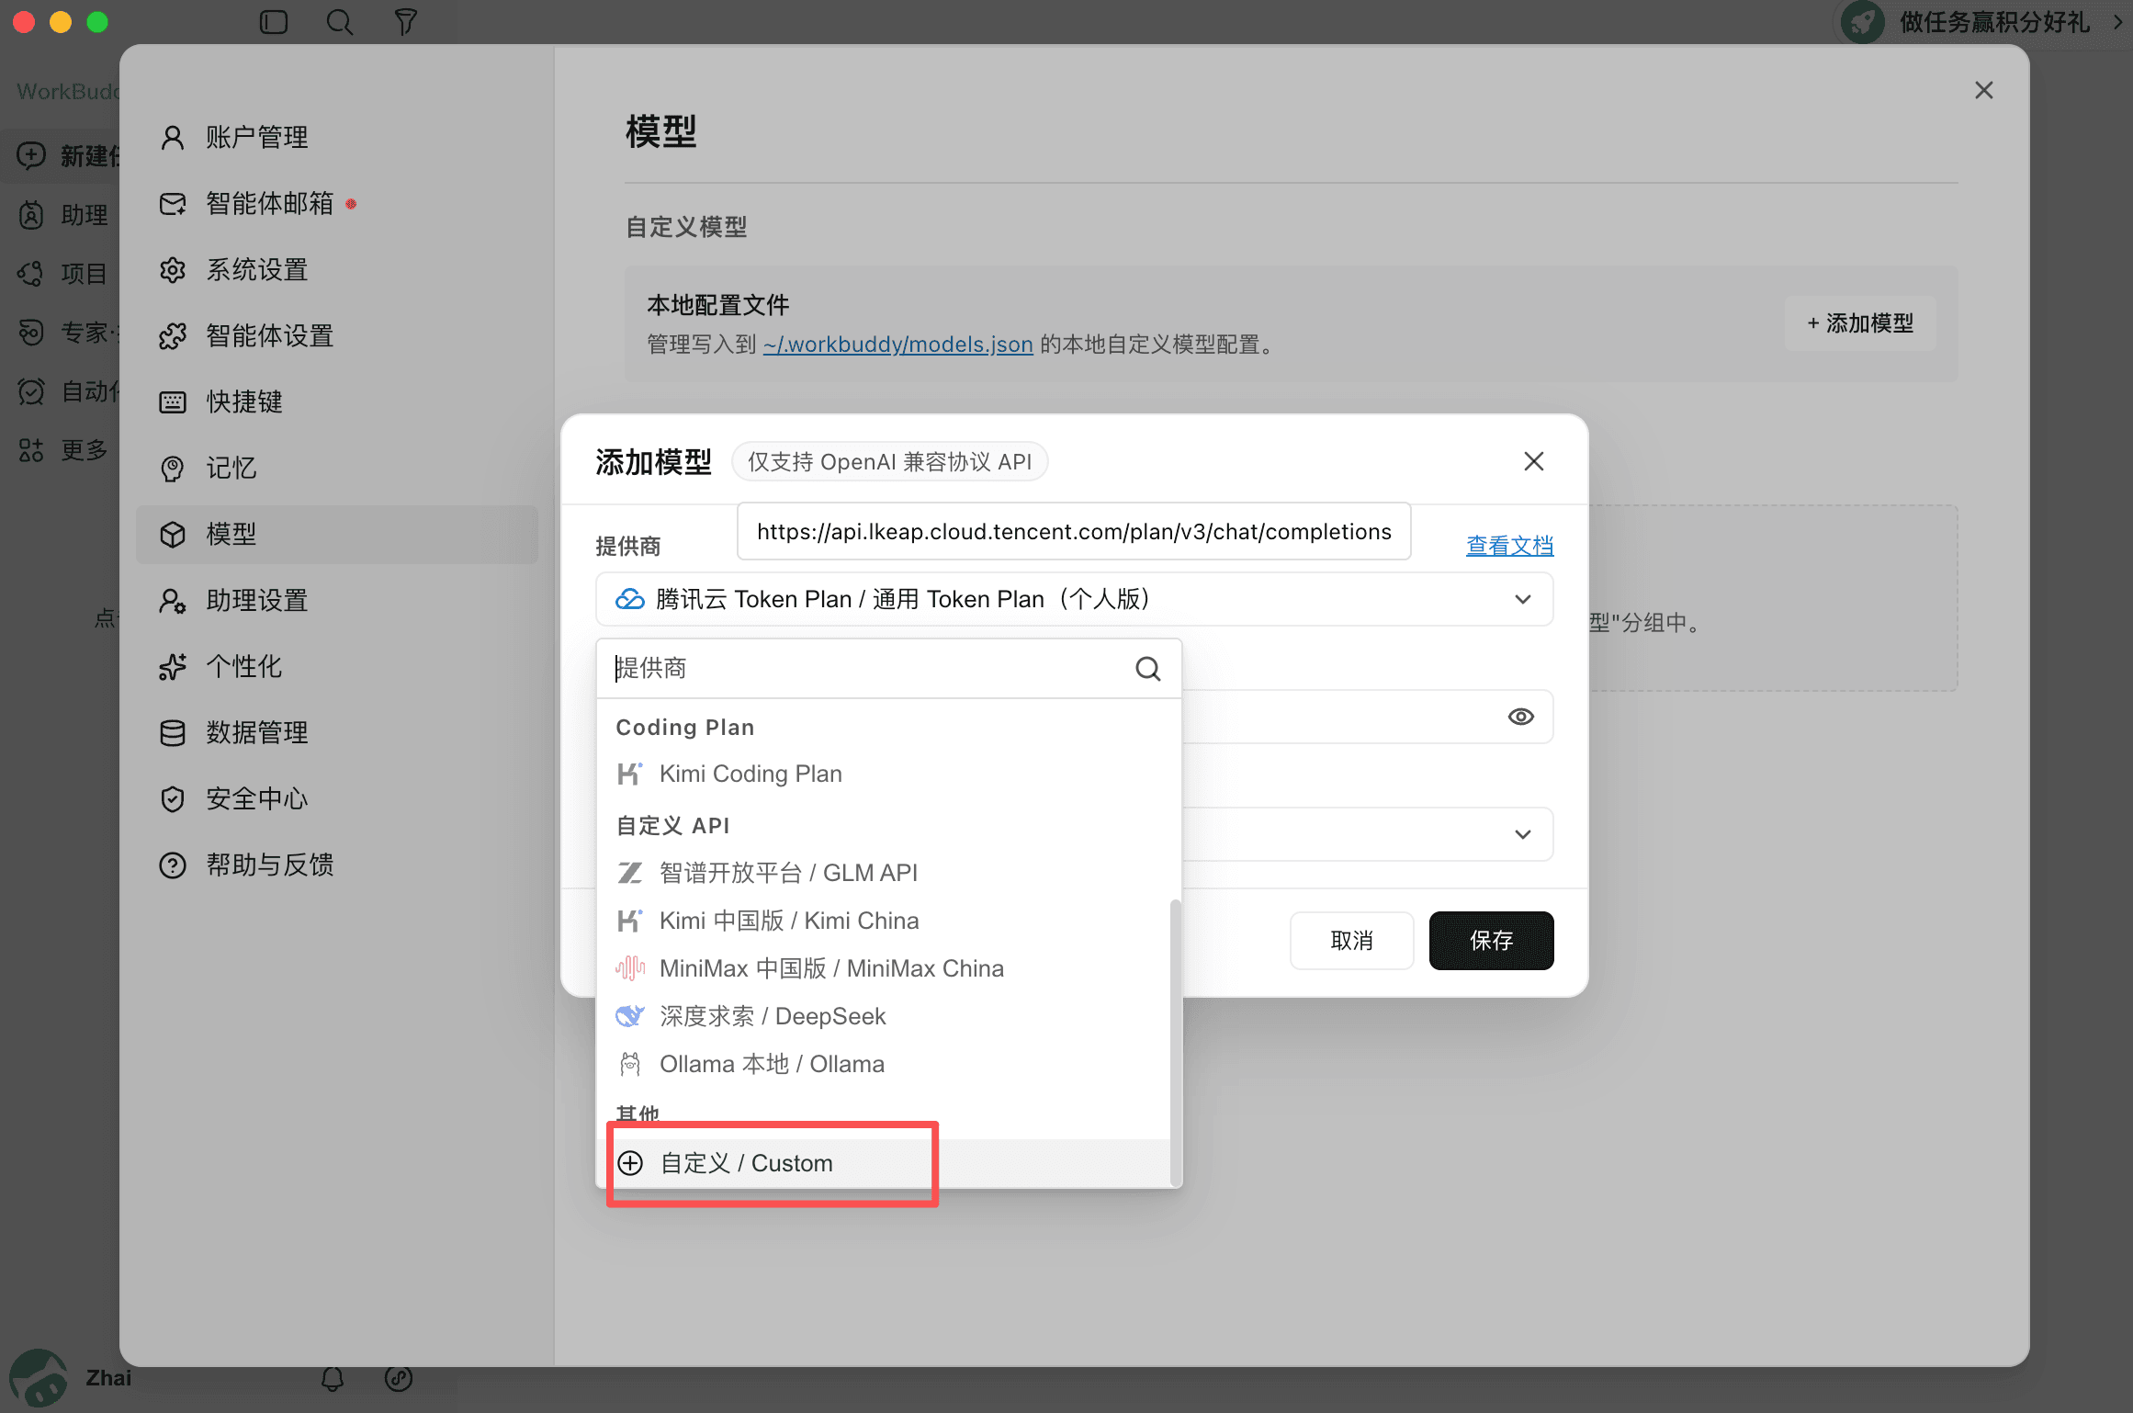Image resolution: width=2133 pixels, height=1413 pixels.
Task: Click the search icon in title bar
Action: [x=340, y=22]
